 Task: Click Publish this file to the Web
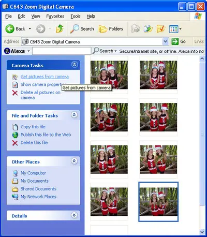coord(46,135)
